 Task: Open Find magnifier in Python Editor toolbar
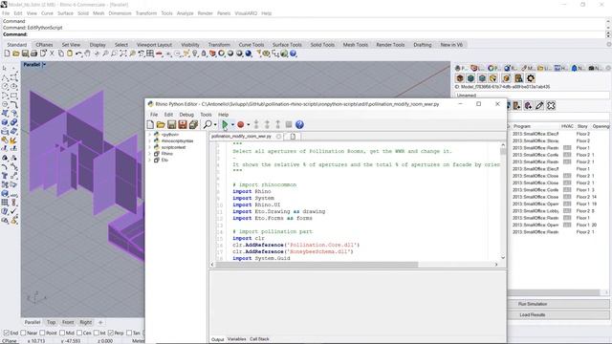208,124
